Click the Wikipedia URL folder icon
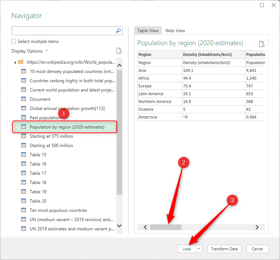This screenshot has height=260, width=280. pyautogui.click(x=21, y=62)
